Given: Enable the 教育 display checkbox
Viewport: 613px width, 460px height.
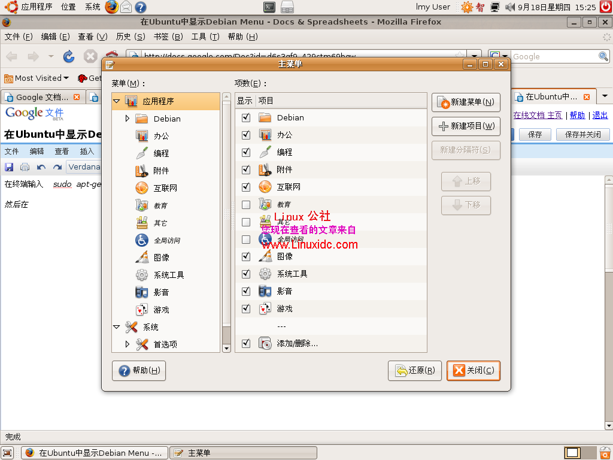Looking at the screenshot, I should 245,204.
